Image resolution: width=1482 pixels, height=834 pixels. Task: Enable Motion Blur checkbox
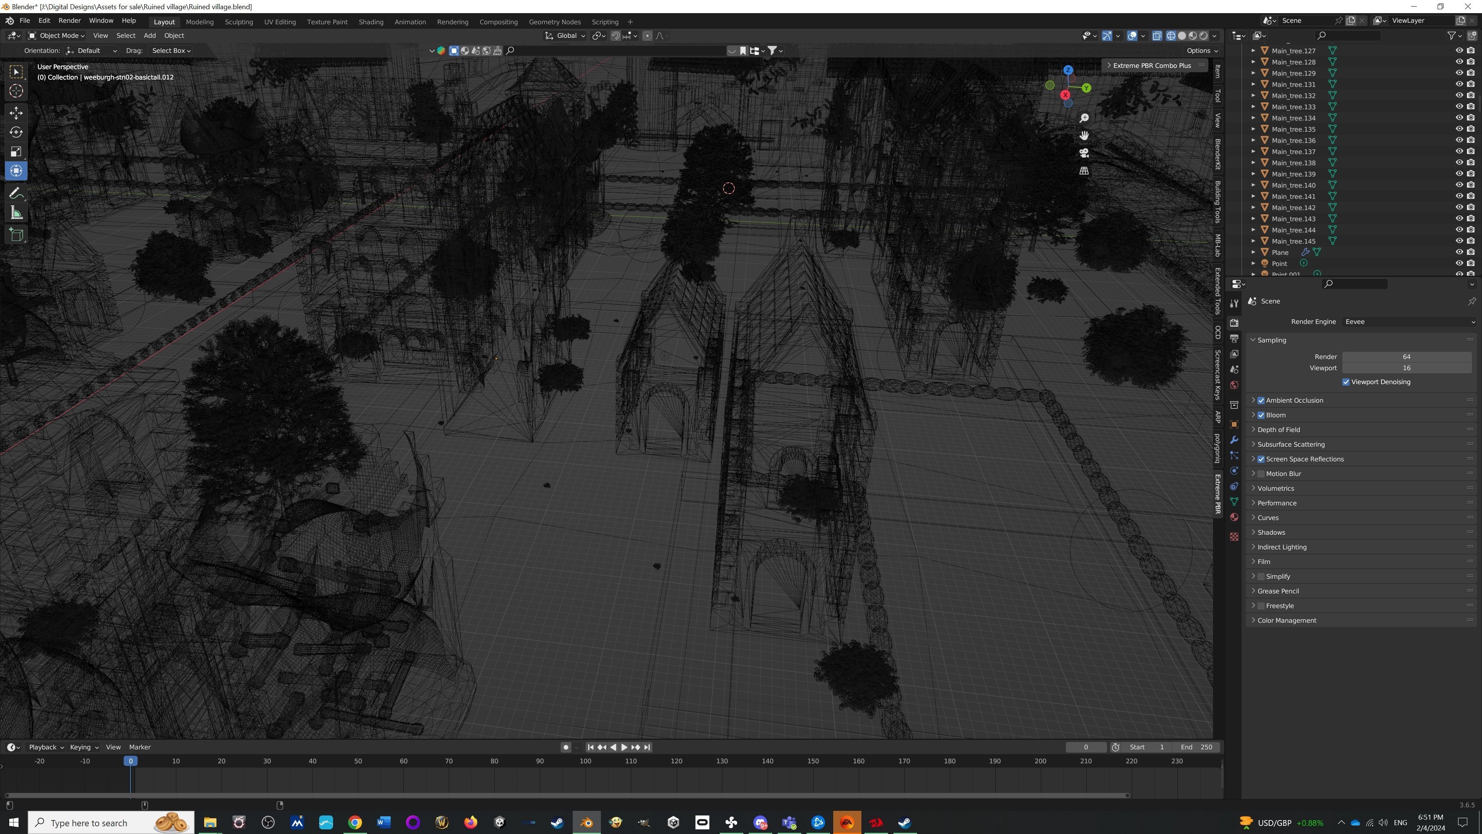tap(1261, 474)
